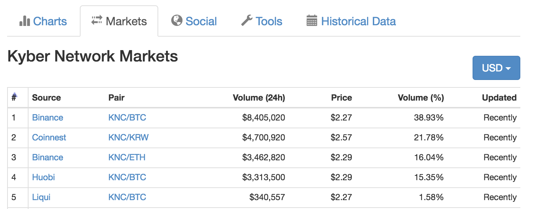Open the Historical Data tab

click(358, 21)
